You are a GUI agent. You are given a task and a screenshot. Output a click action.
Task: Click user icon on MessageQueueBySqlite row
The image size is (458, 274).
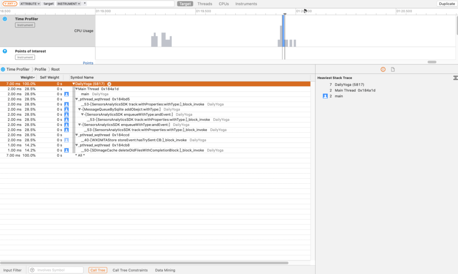tap(67, 109)
